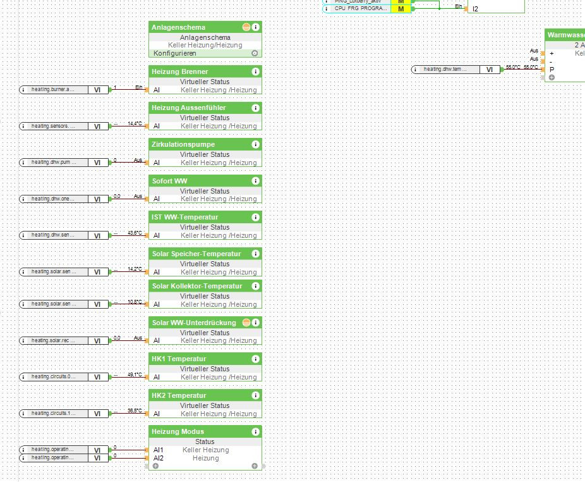Click info icon of heating.dhw.sen virtual input
This screenshot has width=585, height=482.
pos(23,235)
